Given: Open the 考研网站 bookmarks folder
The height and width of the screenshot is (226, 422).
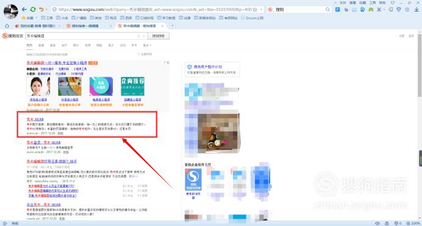Looking at the screenshot, I should point(229,18).
